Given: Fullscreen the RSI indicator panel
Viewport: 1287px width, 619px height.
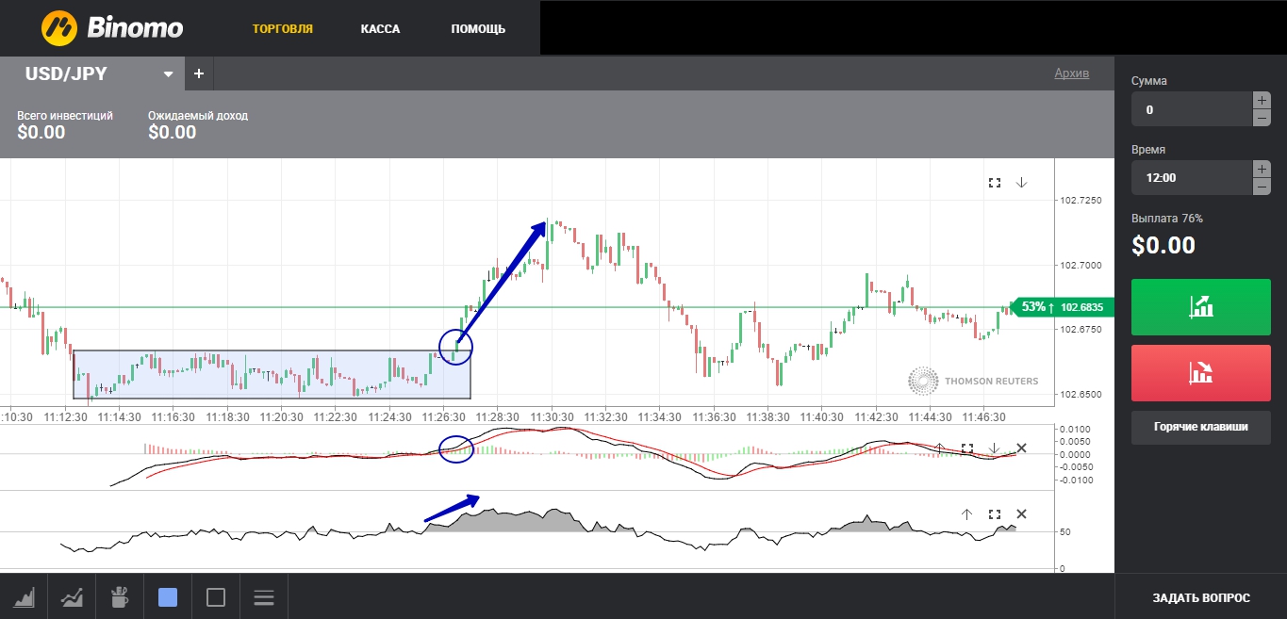Looking at the screenshot, I should [x=994, y=514].
